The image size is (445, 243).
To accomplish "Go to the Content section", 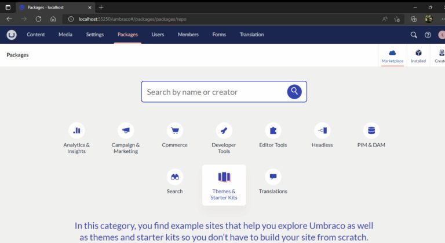I will tap(36, 35).
